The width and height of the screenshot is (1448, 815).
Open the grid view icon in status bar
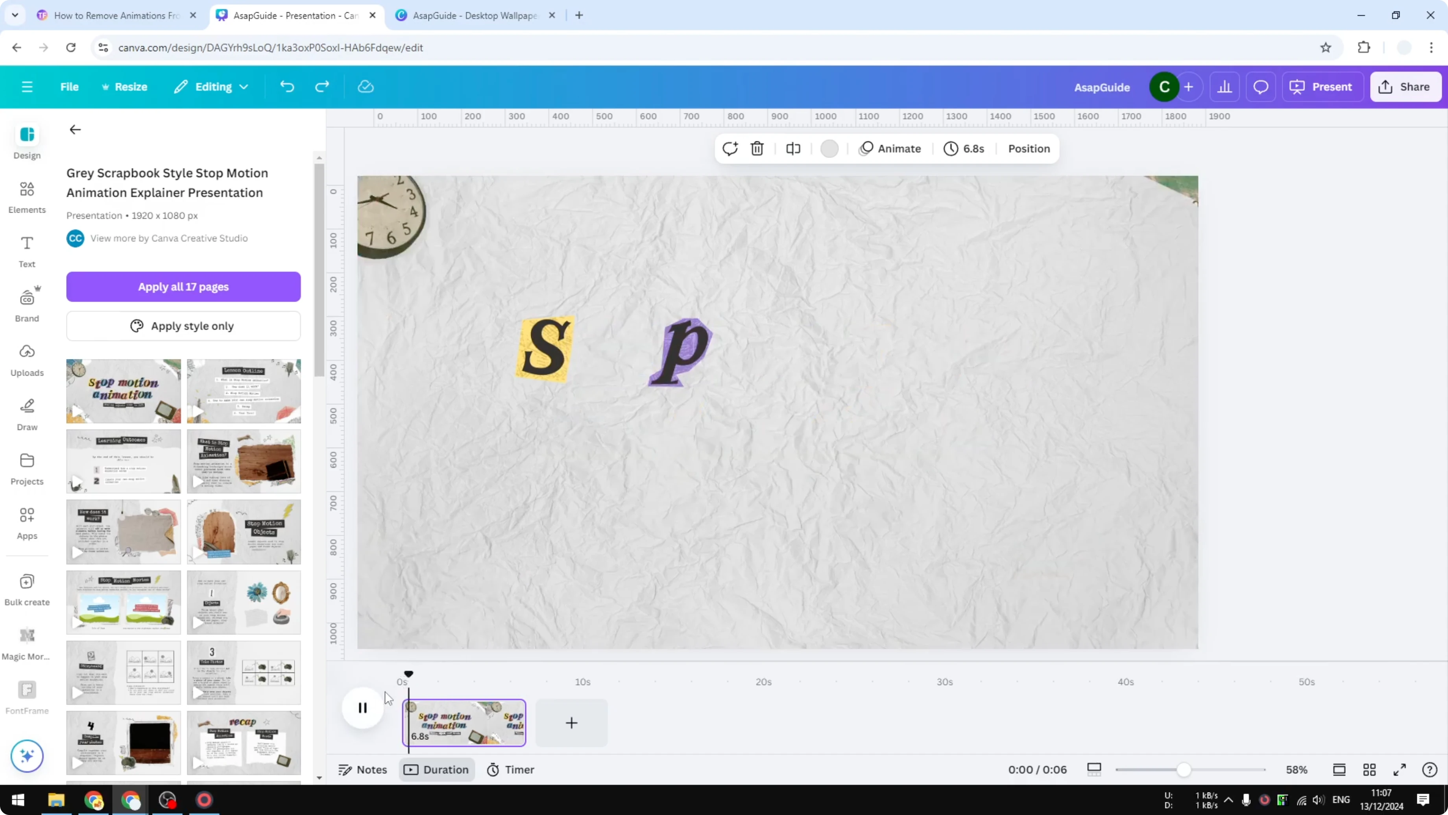[x=1369, y=769]
